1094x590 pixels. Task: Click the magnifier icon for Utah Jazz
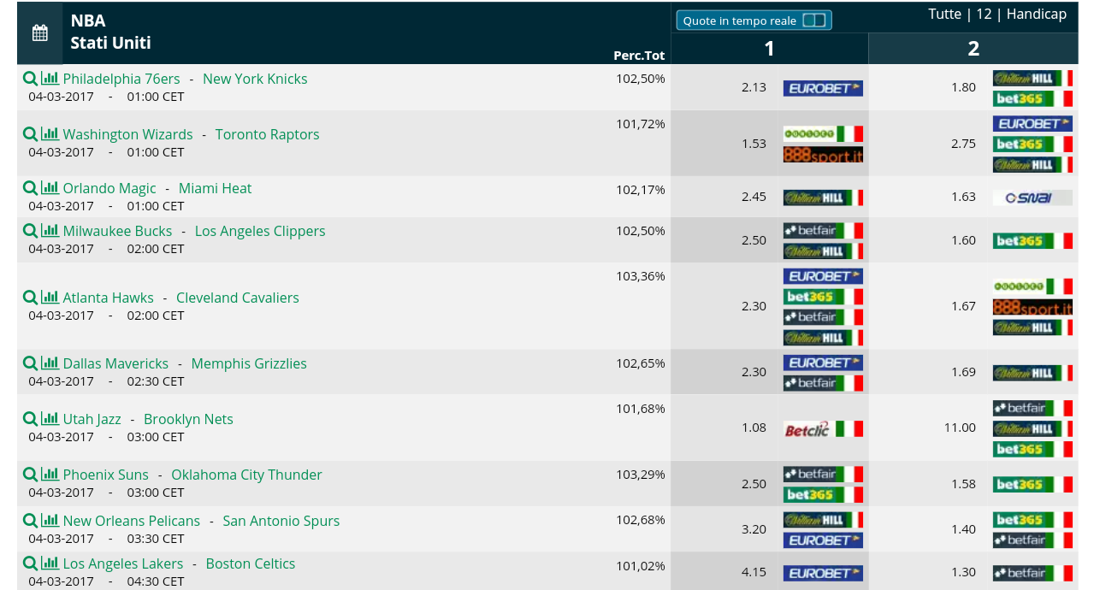click(x=30, y=419)
